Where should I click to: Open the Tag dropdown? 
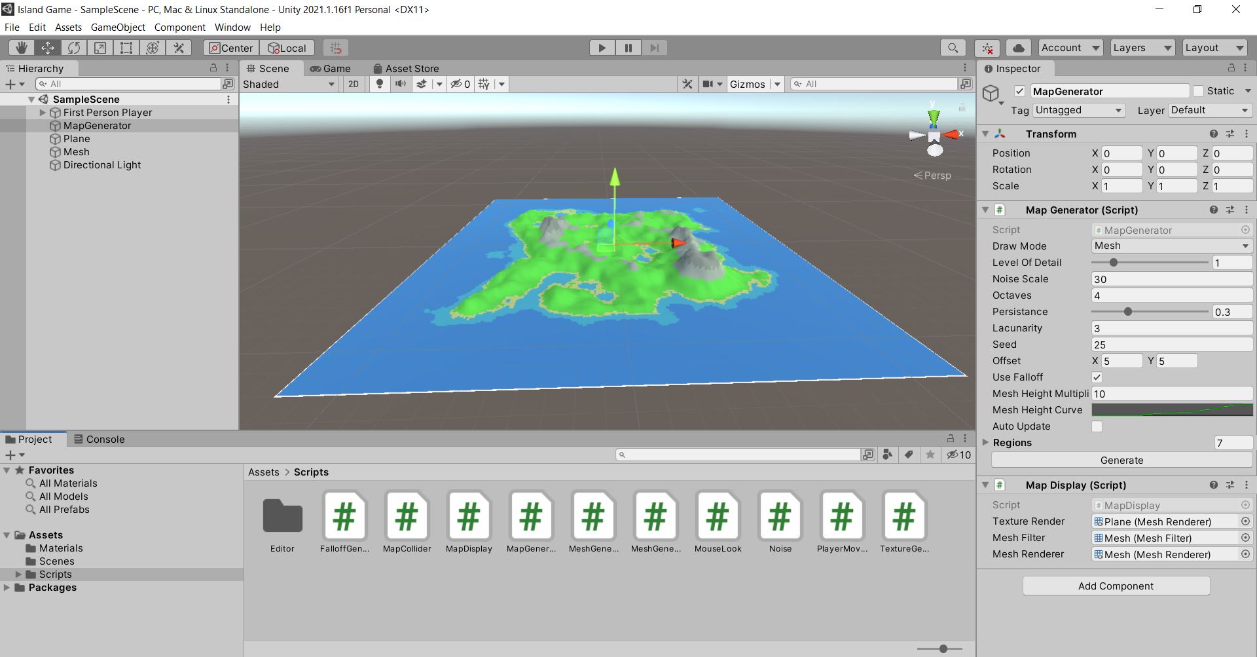coord(1078,110)
